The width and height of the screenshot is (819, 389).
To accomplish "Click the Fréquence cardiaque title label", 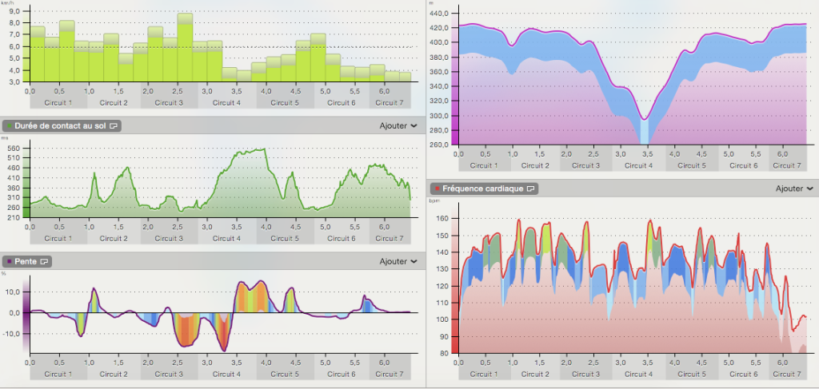I will (483, 189).
